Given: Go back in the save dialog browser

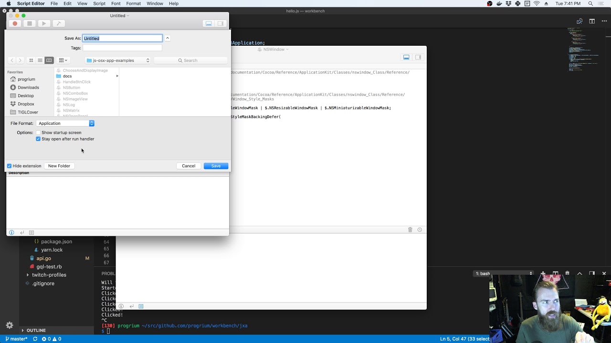Looking at the screenshot, I should pyautogui.click(x=12, y=61).
